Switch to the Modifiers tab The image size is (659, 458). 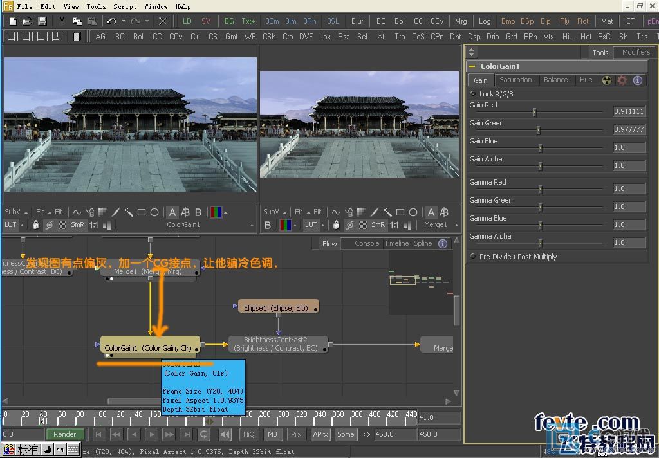636,52
